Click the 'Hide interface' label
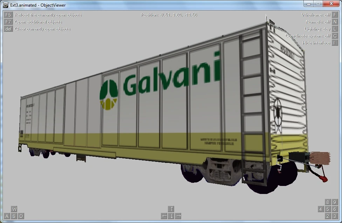The height and width of the screenshot is (223, 342). coord(316,43)
